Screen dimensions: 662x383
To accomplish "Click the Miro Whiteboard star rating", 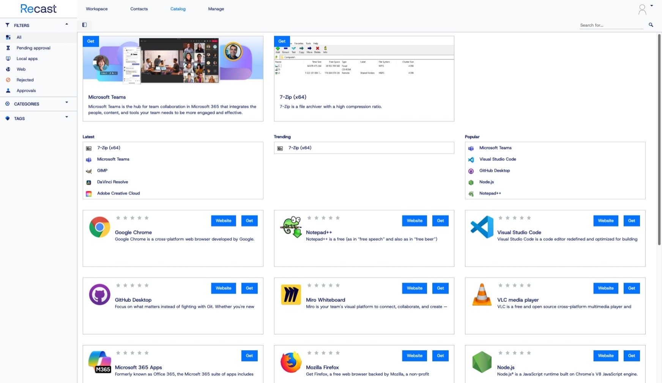I will pos(323,285).
